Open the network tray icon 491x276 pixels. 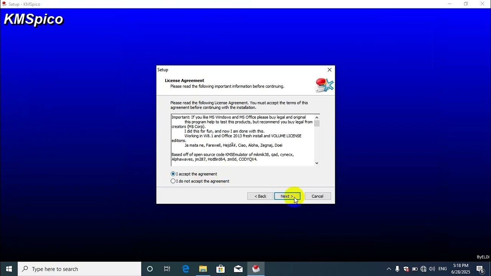coord(423,269)
